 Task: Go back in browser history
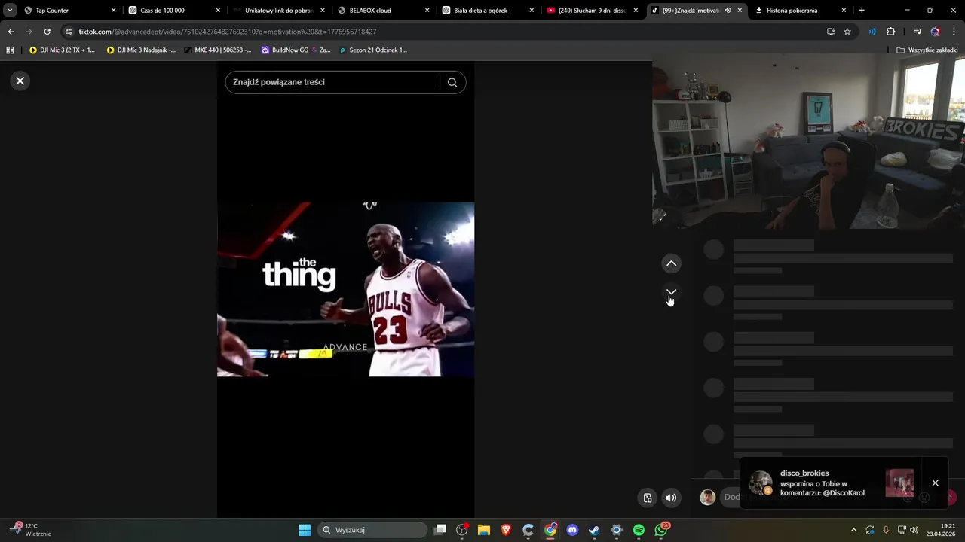tap(11, 32)
